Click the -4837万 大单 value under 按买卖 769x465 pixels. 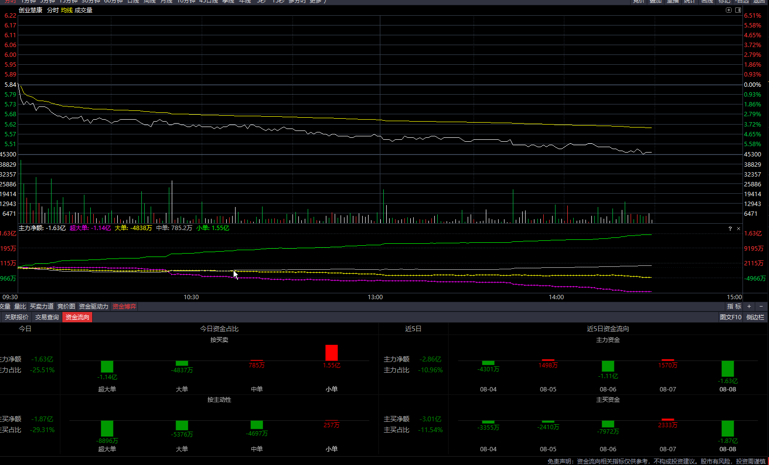(182, 370)
